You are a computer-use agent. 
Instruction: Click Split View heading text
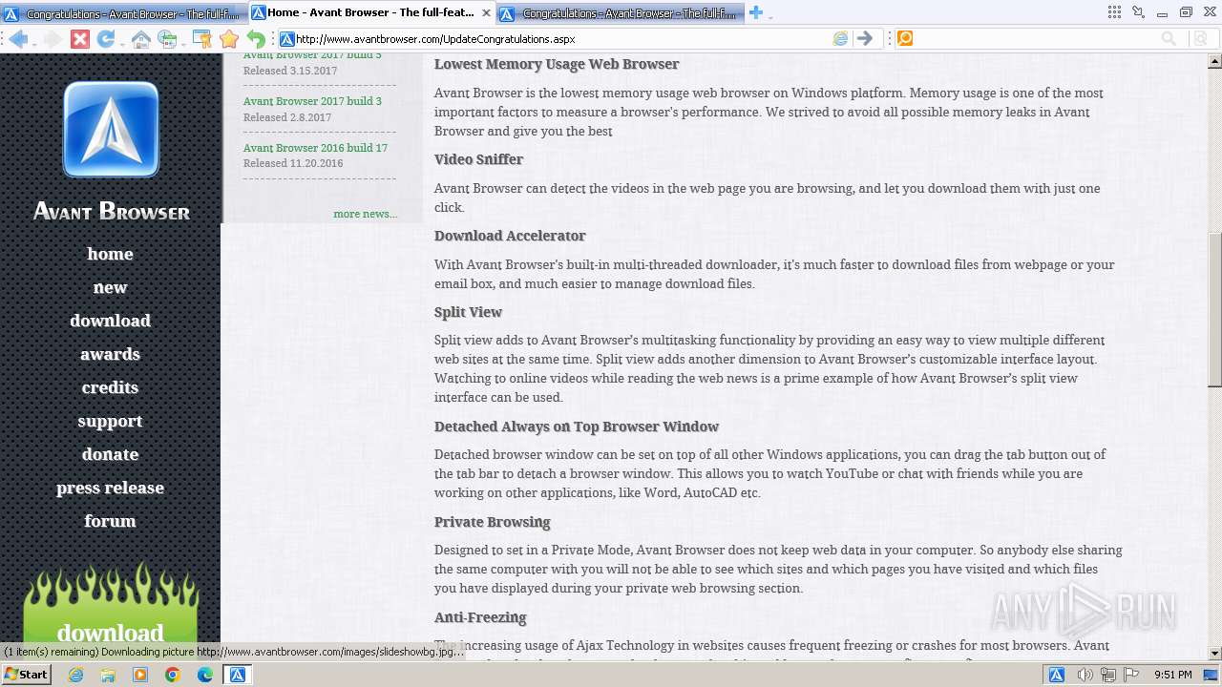pos(468,312)
